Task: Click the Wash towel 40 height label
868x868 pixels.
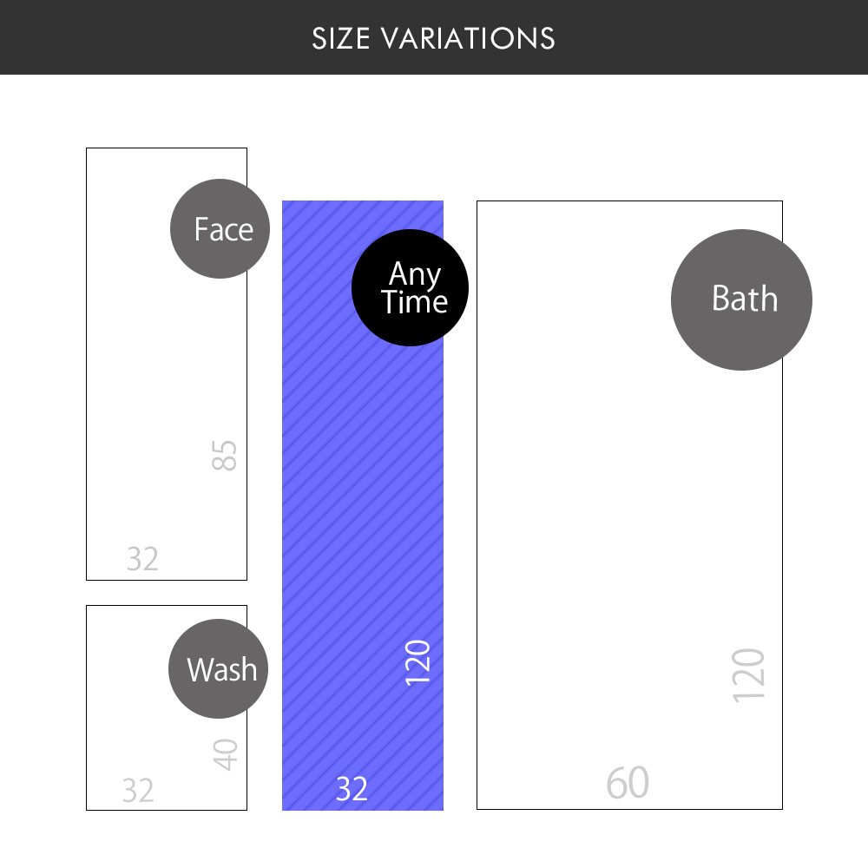Action: [226, 754]
